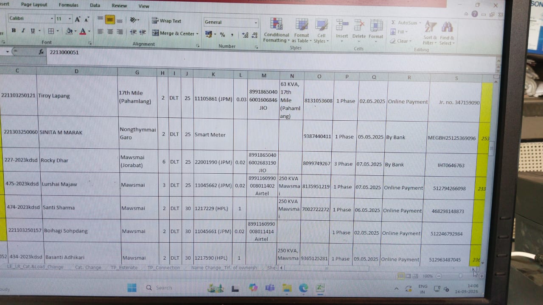The width and height of the screenshot is (543, 305).
Task: Open the Review tab
Action: point(119,6)
